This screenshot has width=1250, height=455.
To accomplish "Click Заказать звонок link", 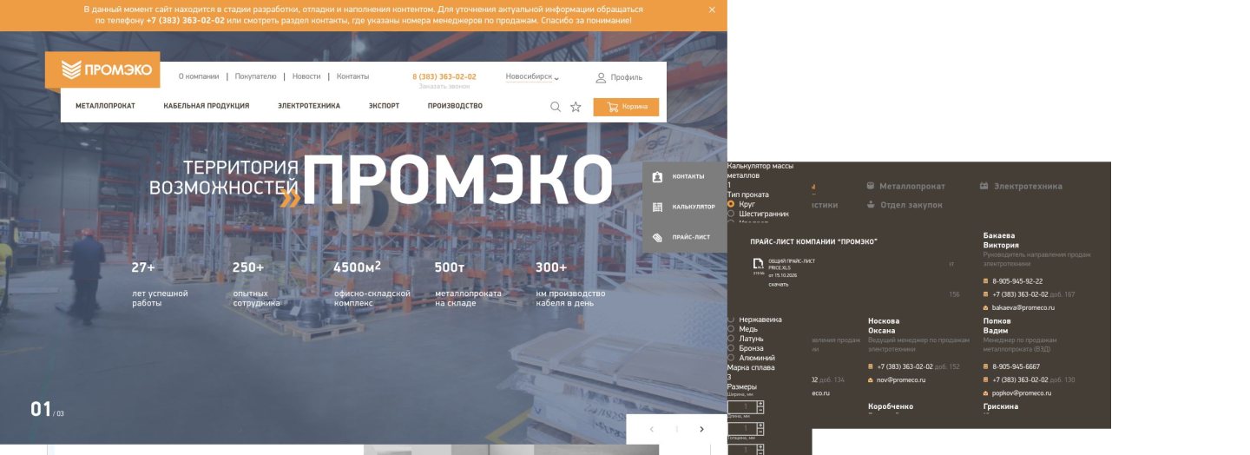I will click(x=444, y=87).
